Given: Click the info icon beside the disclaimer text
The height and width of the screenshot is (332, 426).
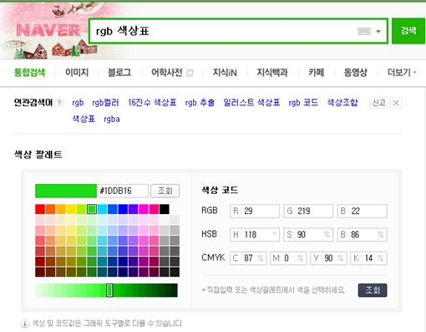Looking at the screenshot, I should [25, 324].
